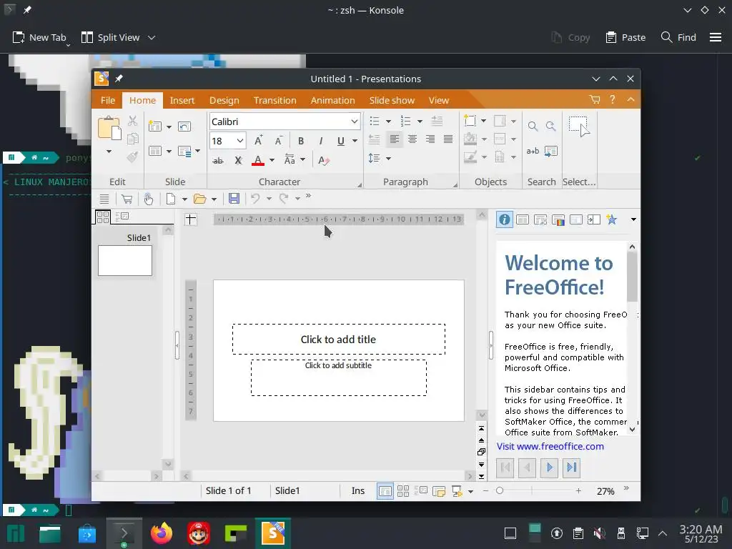Click the Mario icon in the taskbar
Image resolution: width=732 pixels, height=549 pixels.
[199, 533]
